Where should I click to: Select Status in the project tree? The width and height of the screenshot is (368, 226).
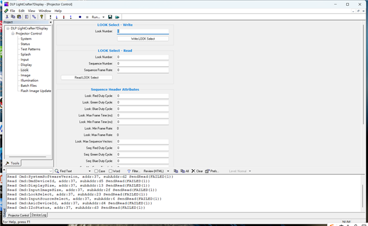[25, 44]
